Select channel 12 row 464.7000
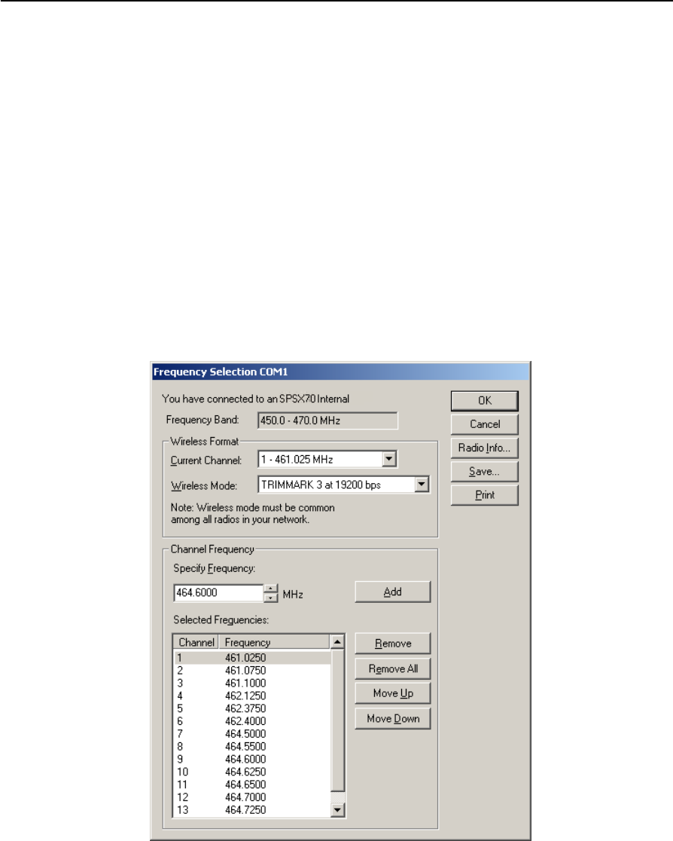Image resolution: width=673 pixels, height=841 pixels. 252,797
